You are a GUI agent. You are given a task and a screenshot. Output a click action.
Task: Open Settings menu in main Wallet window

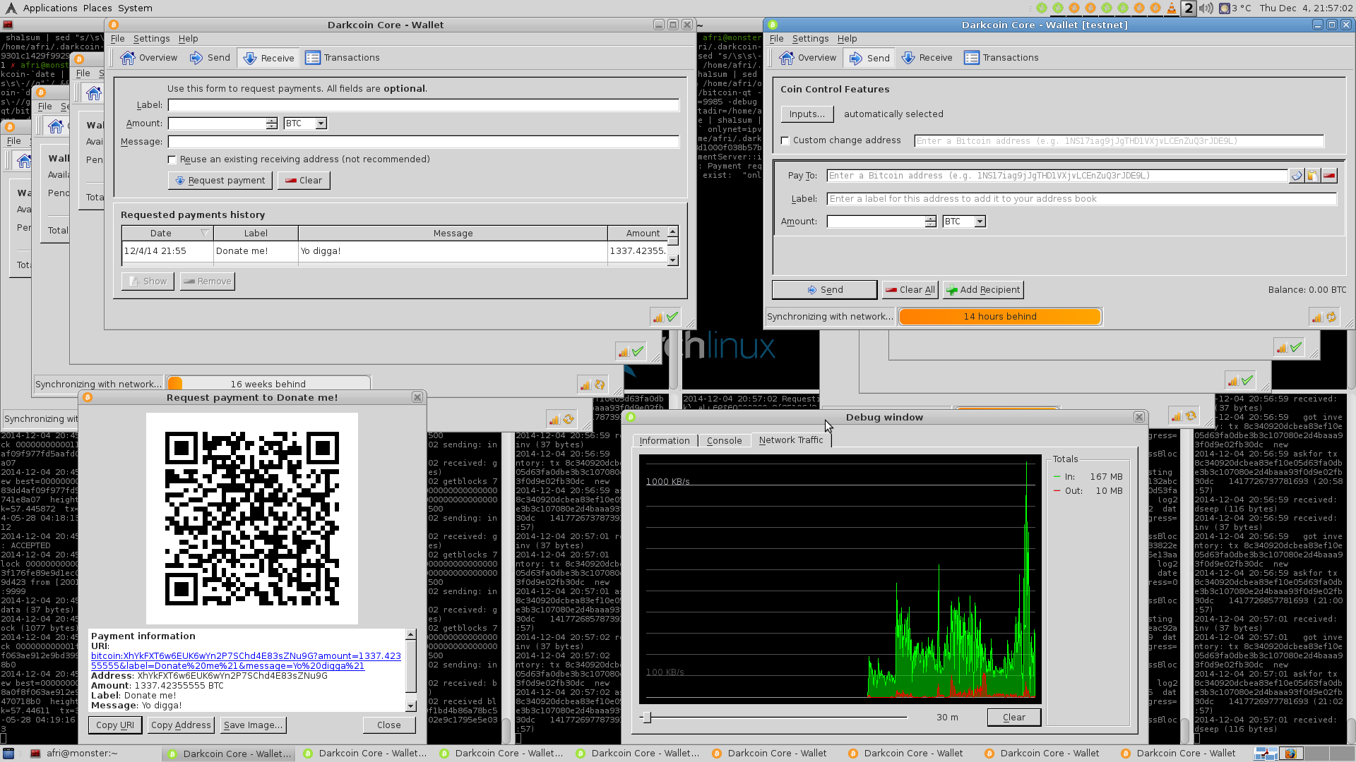click(151, 39)
